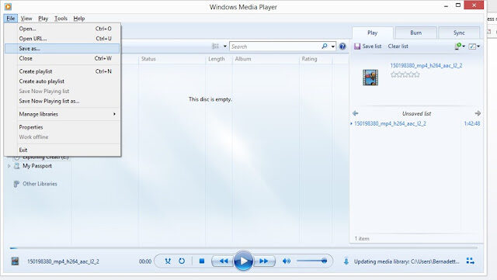
Task: Switch to the Sync tab
Action: [x=459, y=33]
